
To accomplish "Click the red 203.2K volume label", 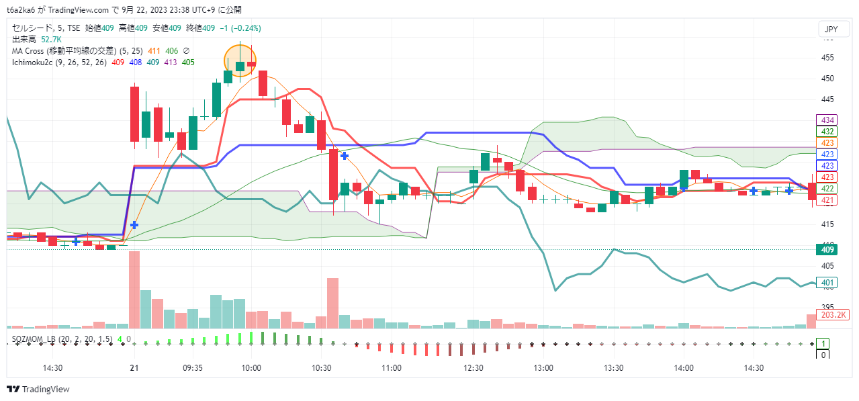I will (x=833, y=314).
